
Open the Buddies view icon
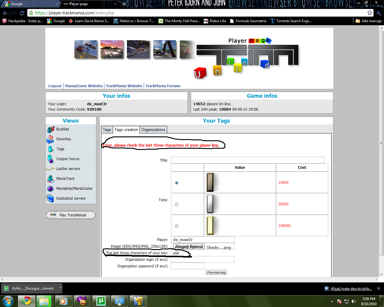tap(51, 129)
